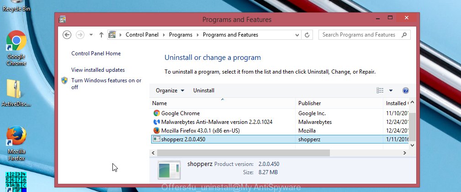
Task: Click the horizontal scrollbar left arrow
Action: pyautogui.click(x=153, y=153)
